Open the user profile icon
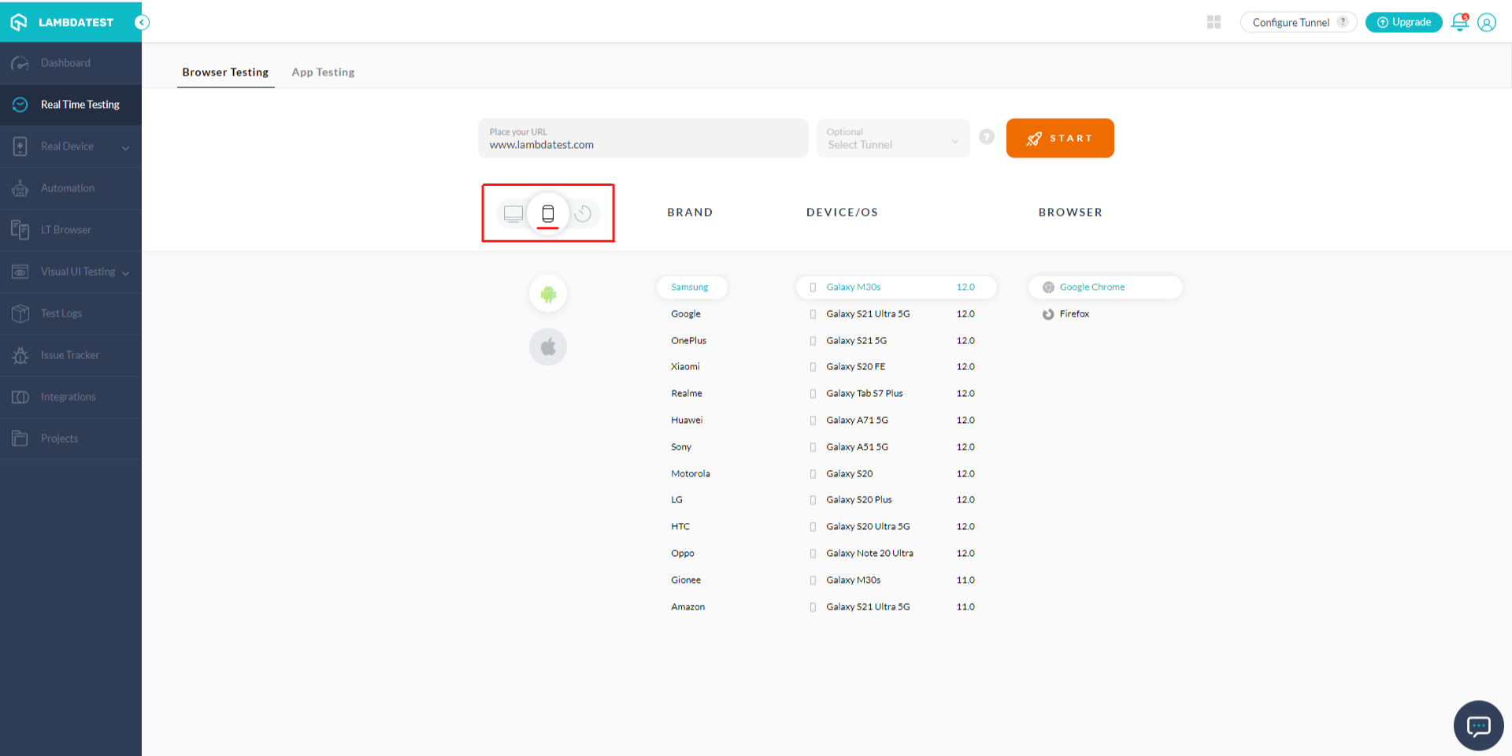 (1486, 22)
